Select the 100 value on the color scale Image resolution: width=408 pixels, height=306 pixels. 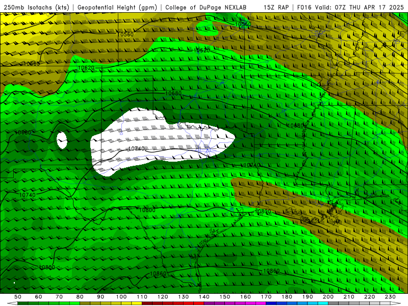coord(121,297)
